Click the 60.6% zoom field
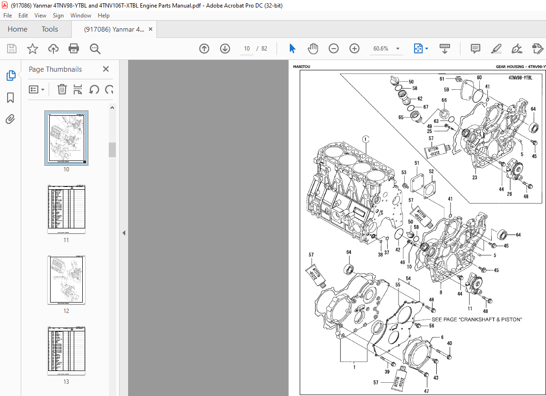 pos(381,49)
